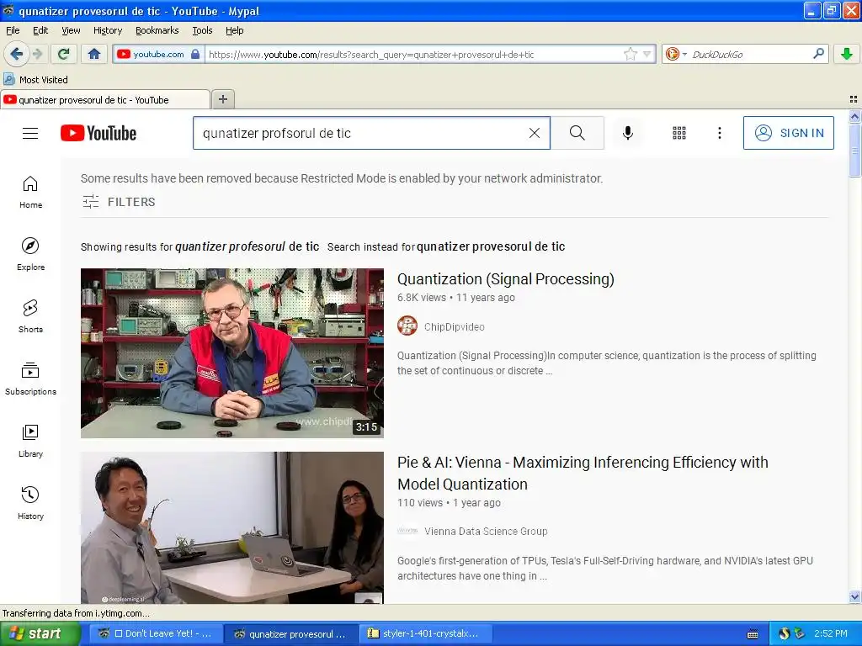Clear the search query with the X
This screenshot has height=646, width=862.
534,133
